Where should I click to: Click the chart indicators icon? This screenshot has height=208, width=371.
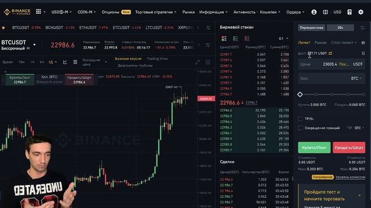click(65, 62)
